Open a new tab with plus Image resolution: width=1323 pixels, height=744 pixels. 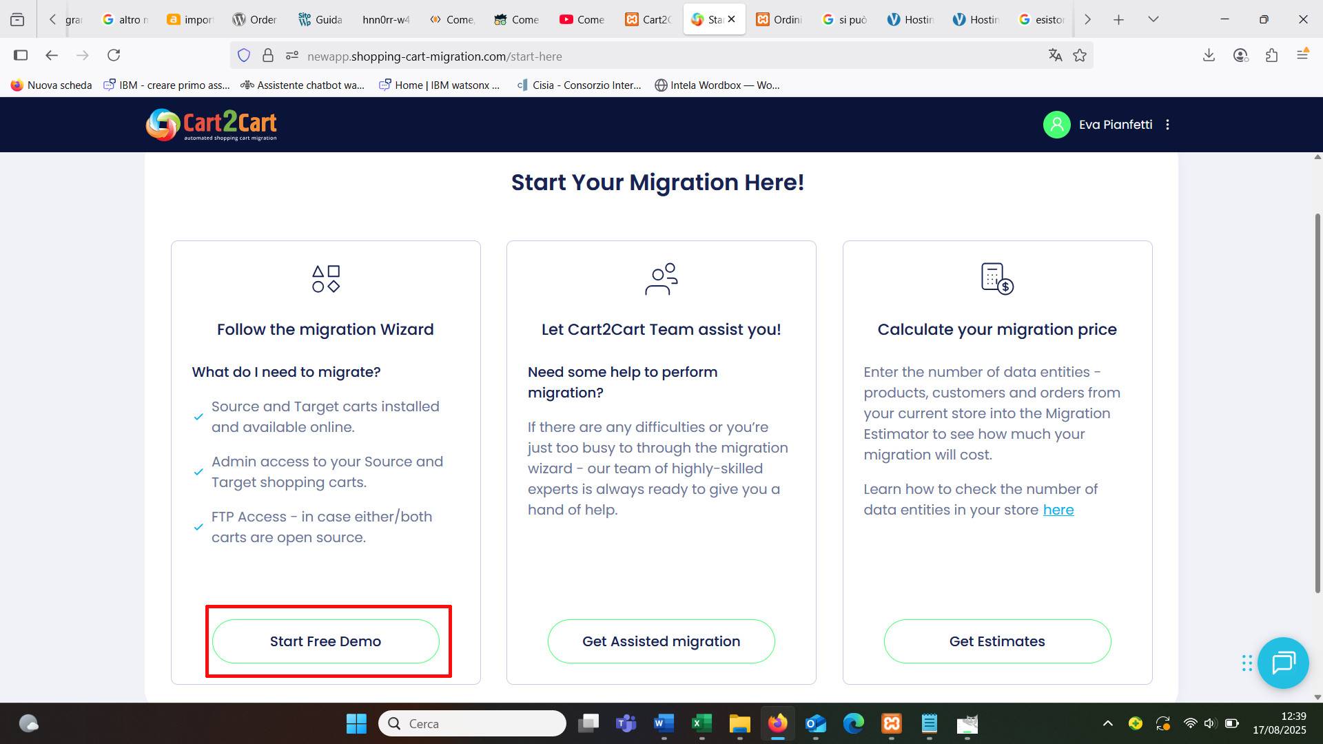tap(1118, 19)
